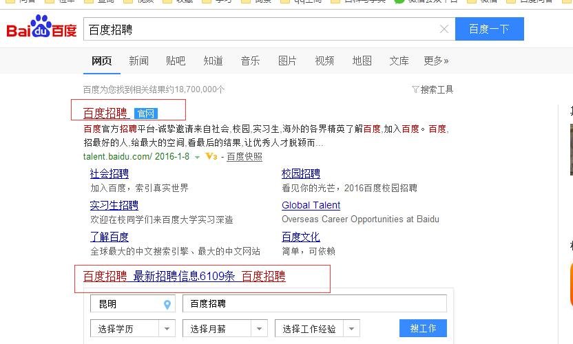
Task: Select the 地图 tab
Action: [x=362, y=61]
